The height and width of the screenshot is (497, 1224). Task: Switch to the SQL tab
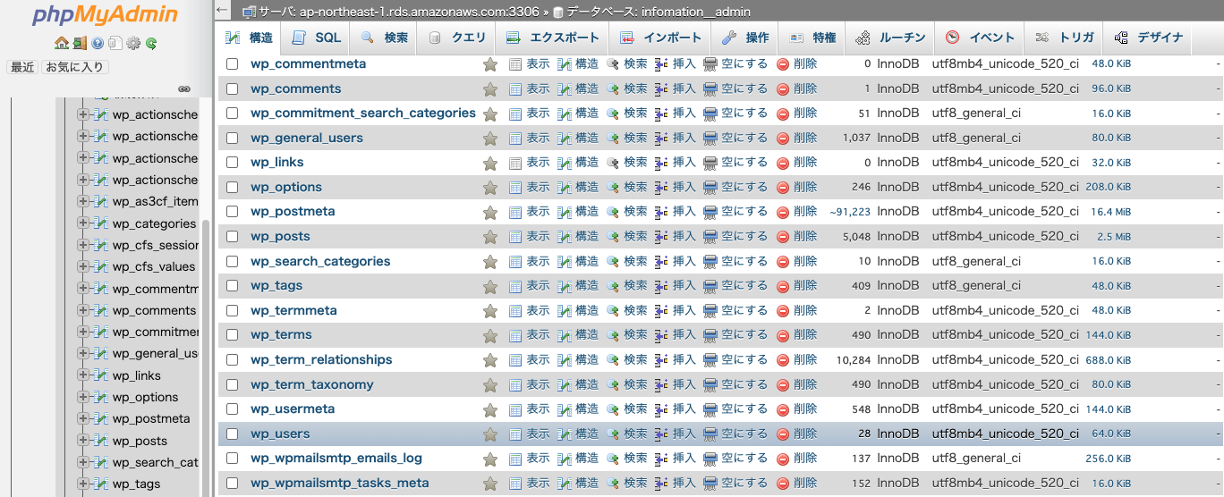pos(318,38)
